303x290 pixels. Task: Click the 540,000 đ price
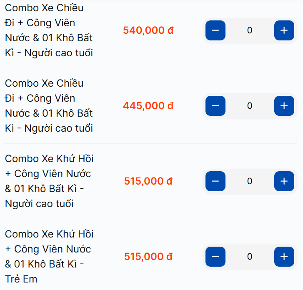click(148, 30)
